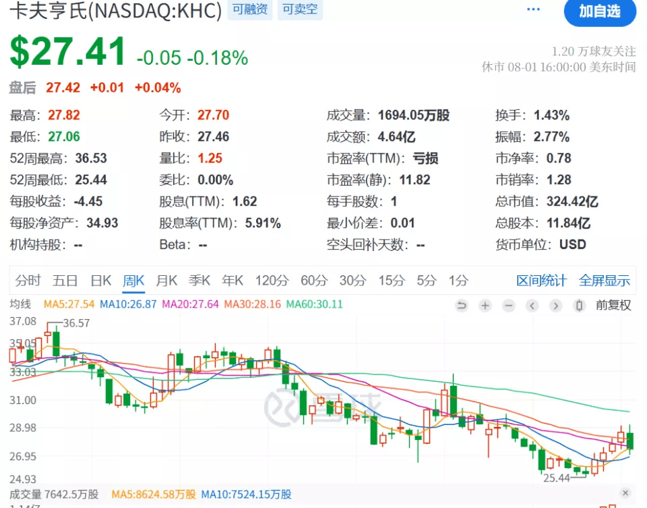Open 区间统计 range statistics link
This screenshot has width=647, height=508.
541,281
